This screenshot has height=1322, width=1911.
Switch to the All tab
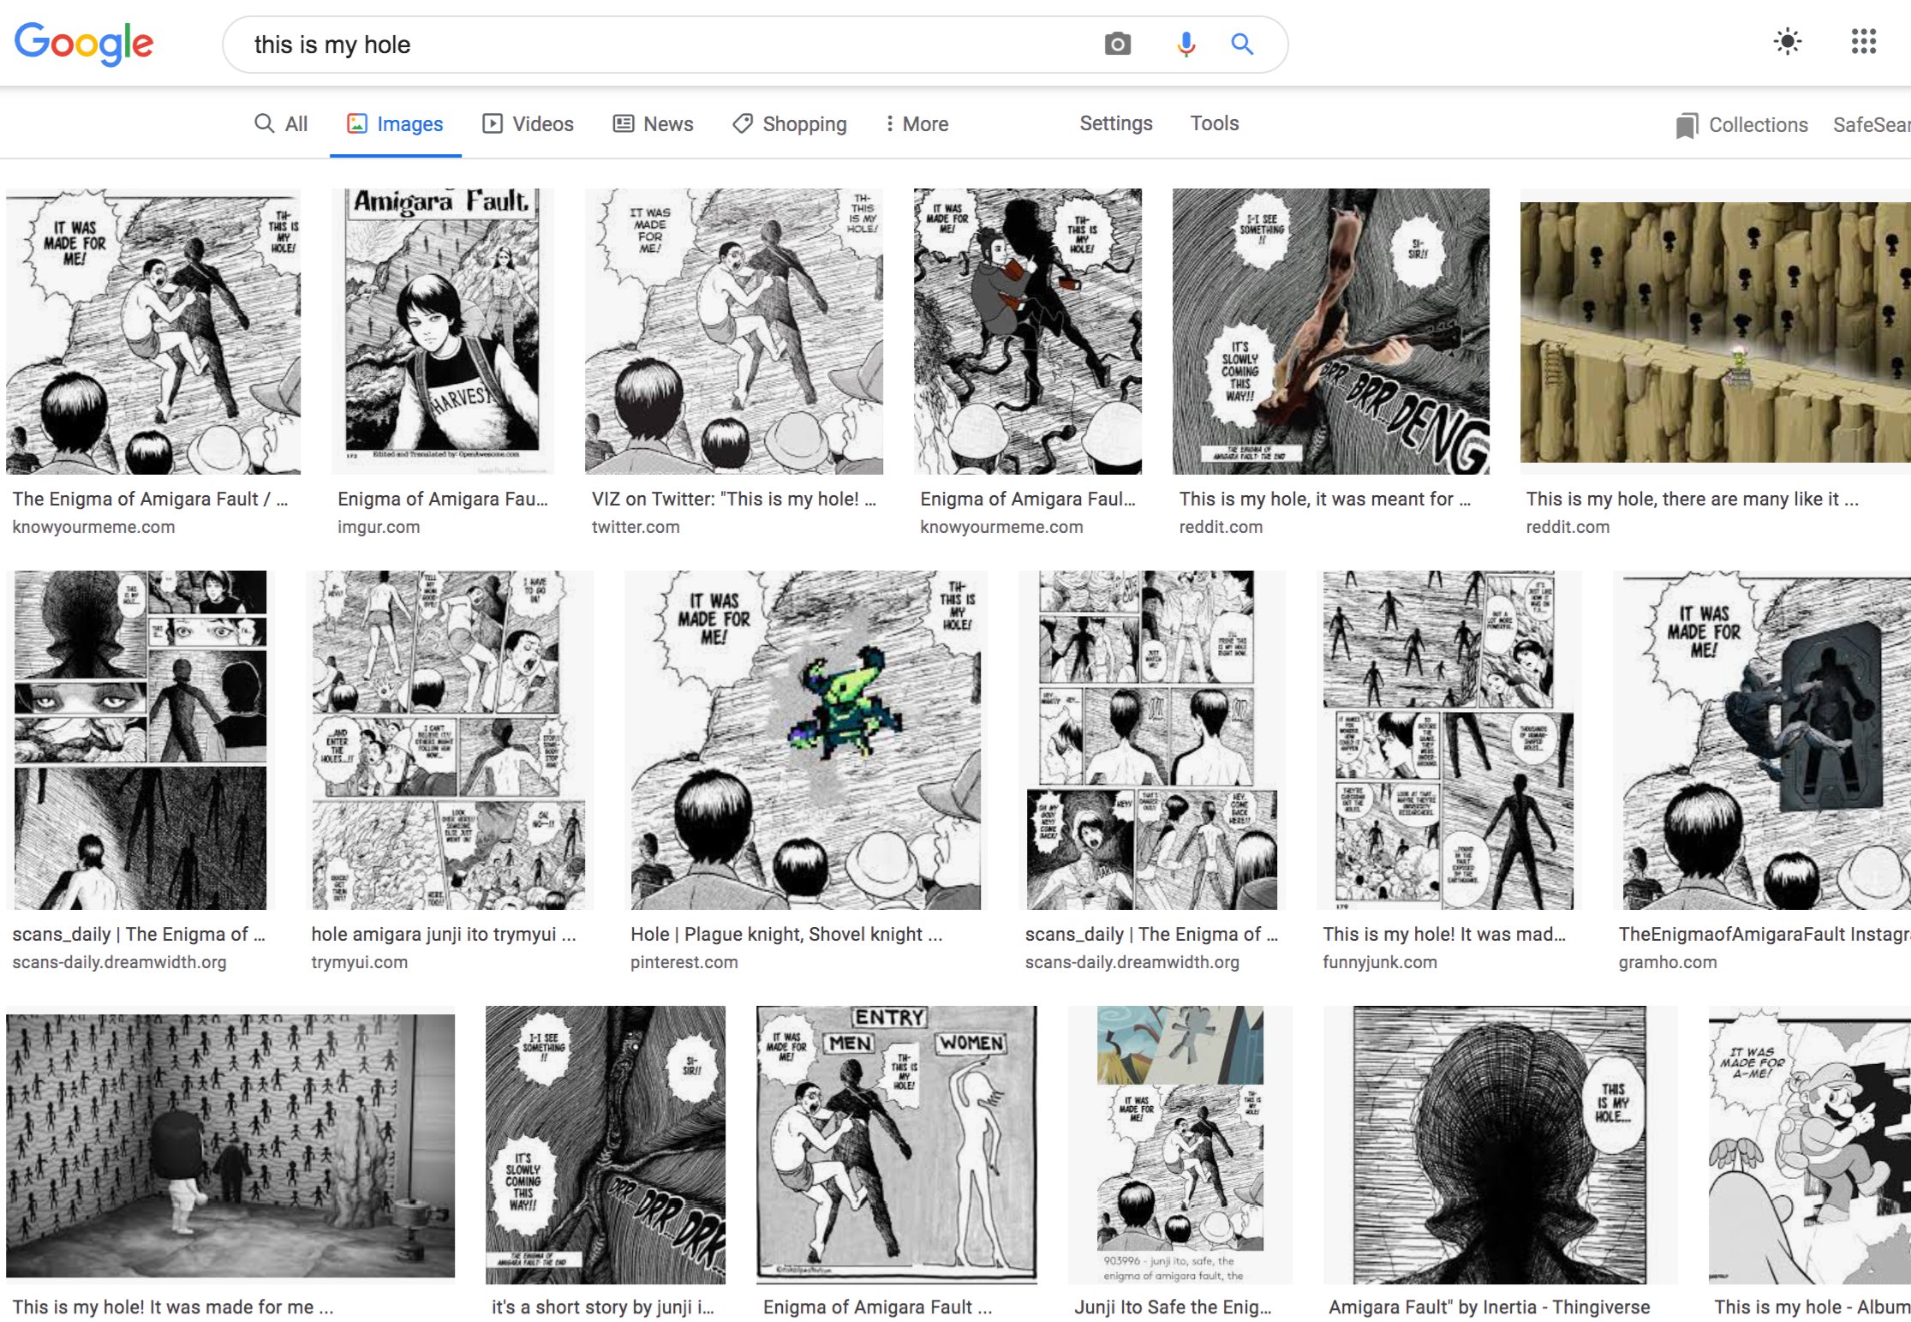click(x=281, y=123)
